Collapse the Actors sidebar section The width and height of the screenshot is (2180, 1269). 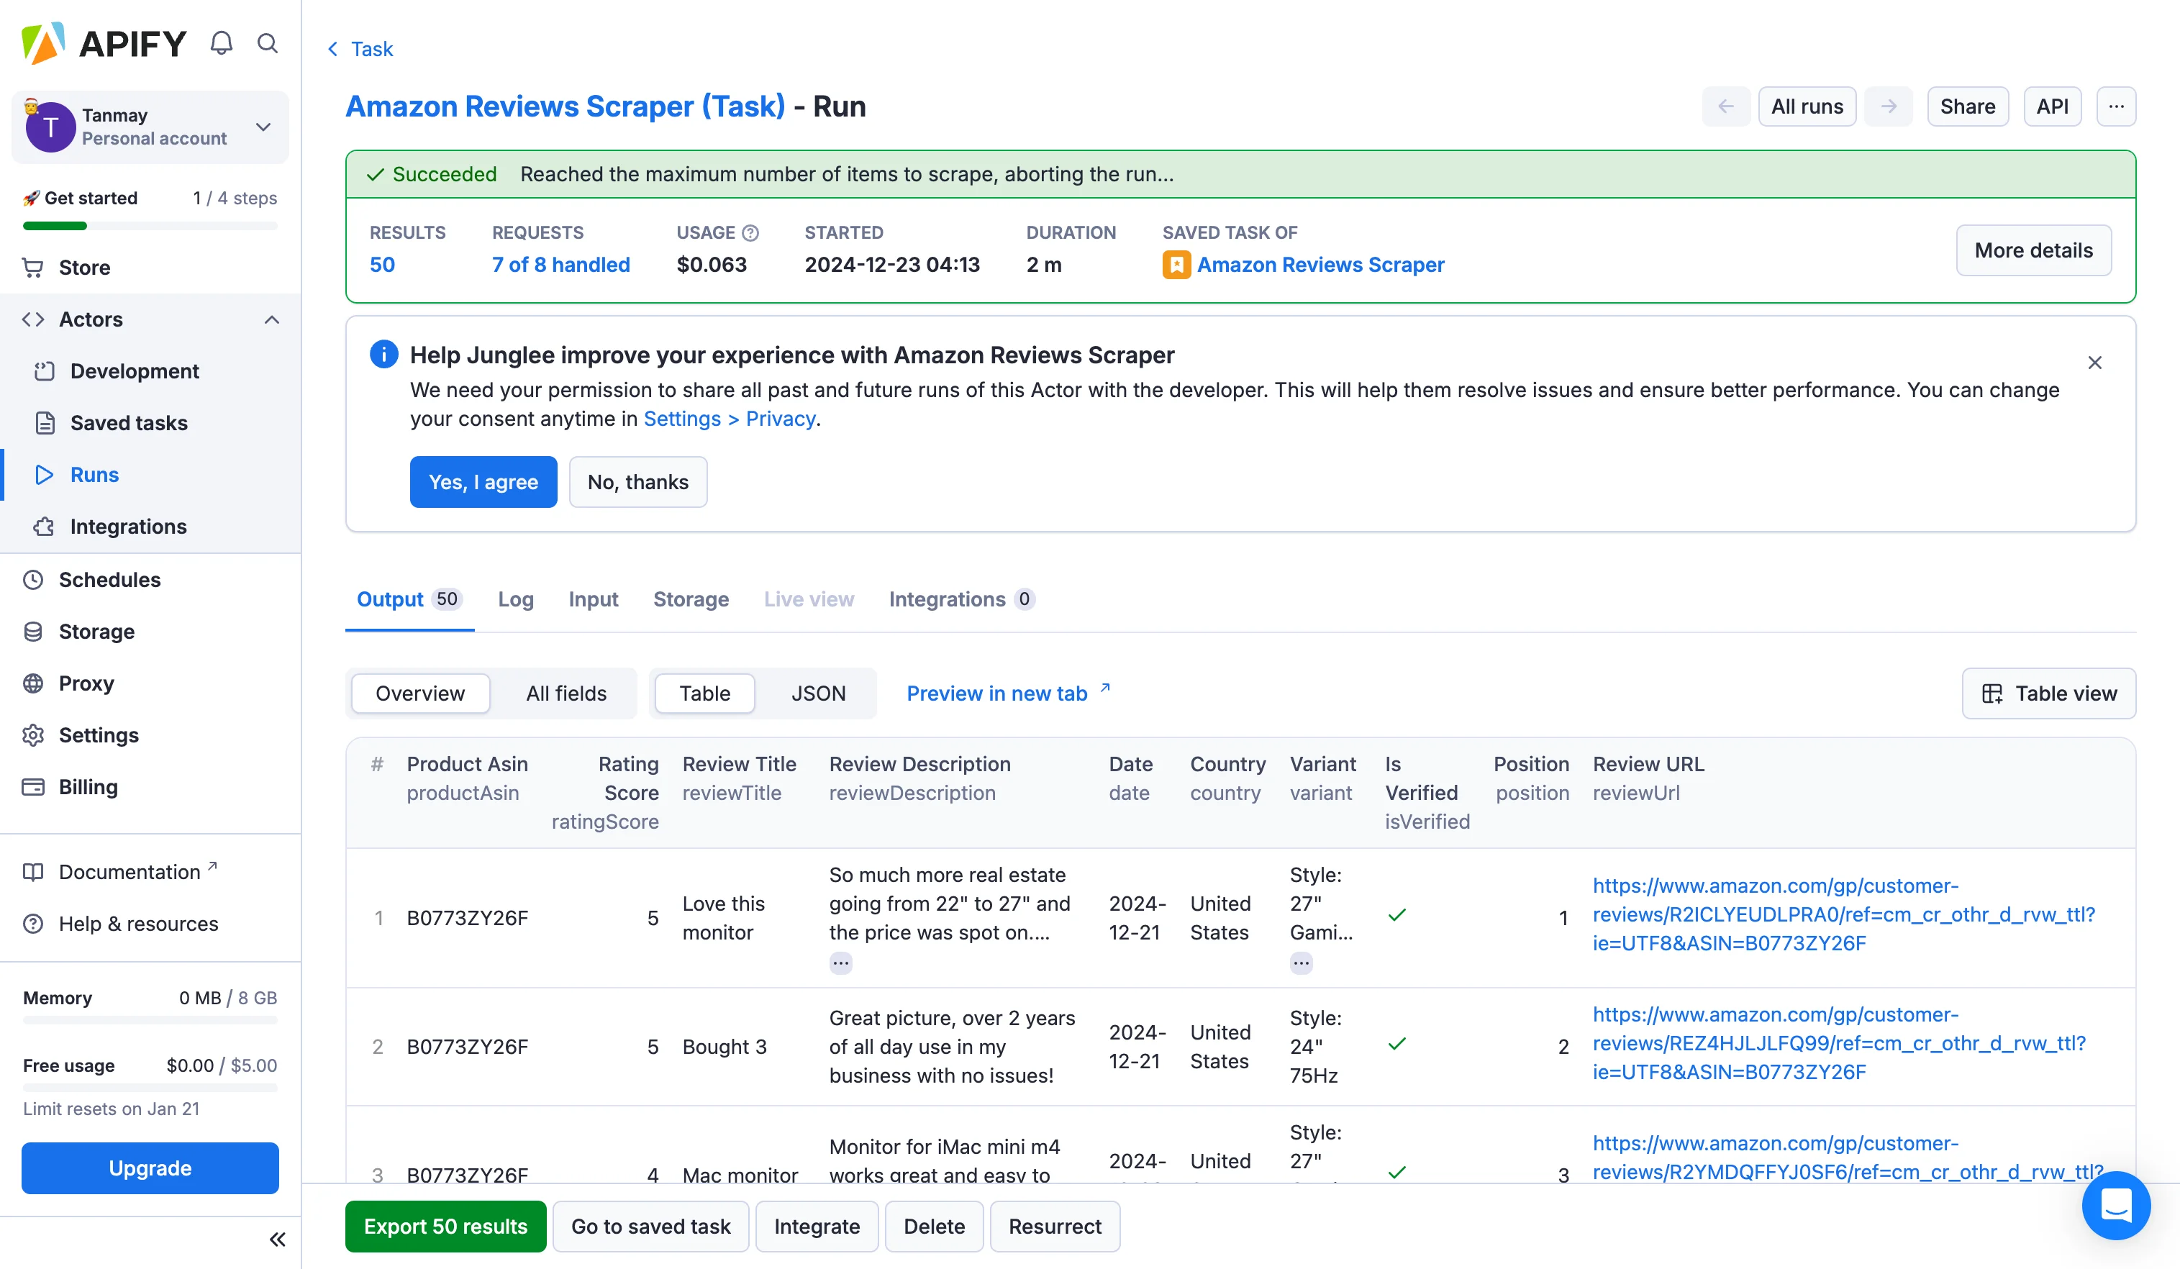coord(272,319)
